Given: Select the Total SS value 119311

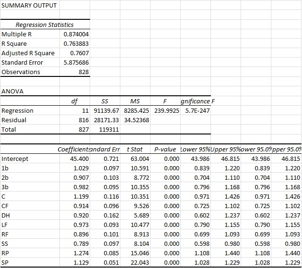Looking at the screenshot, I should [x=109, y=130].
